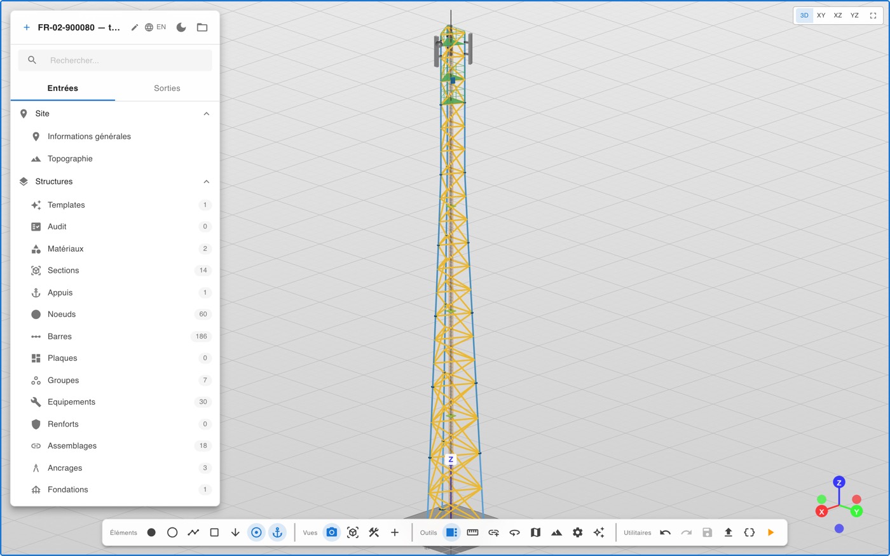Click the sparkle AI tool icon
This screenshot has width=890, height=556.
coord(598,532)
